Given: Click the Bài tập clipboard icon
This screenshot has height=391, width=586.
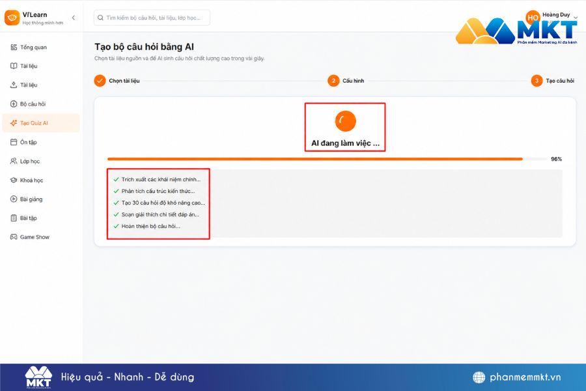Looking at the screenshot, I should coord(14,218).
